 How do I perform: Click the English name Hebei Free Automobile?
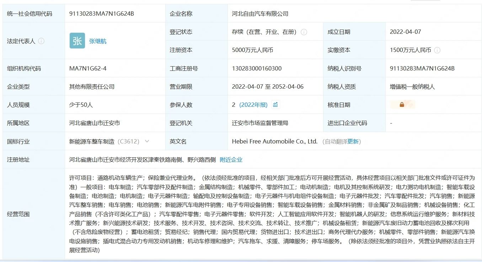pos(274,141)
